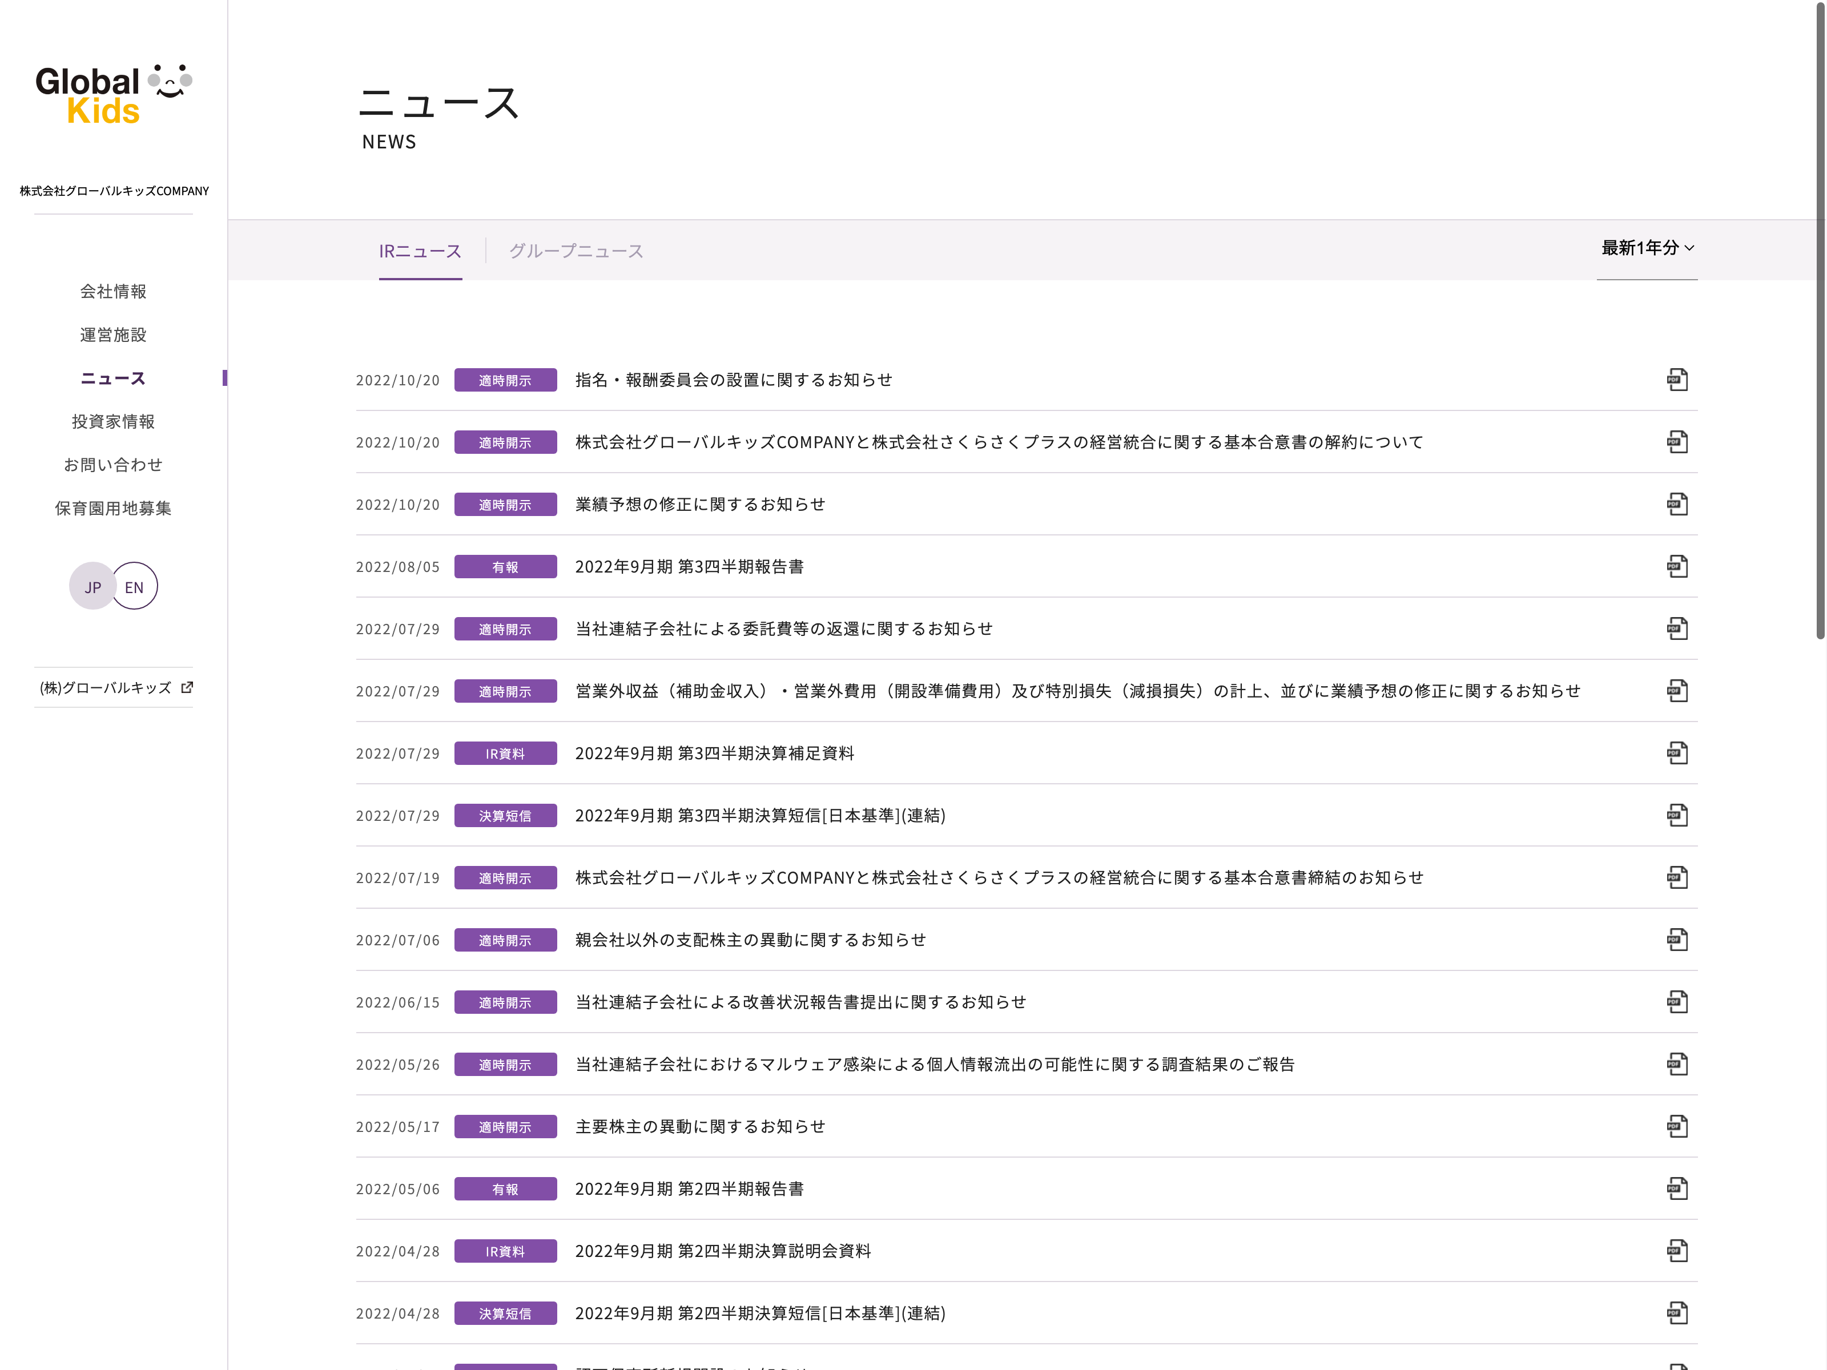Open 第3四半期決算短信[日本基準](連結) link

(760, 816)
